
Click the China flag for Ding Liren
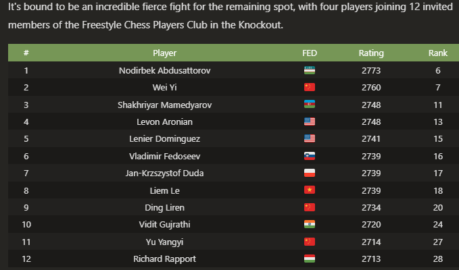[x=310, y=208]
